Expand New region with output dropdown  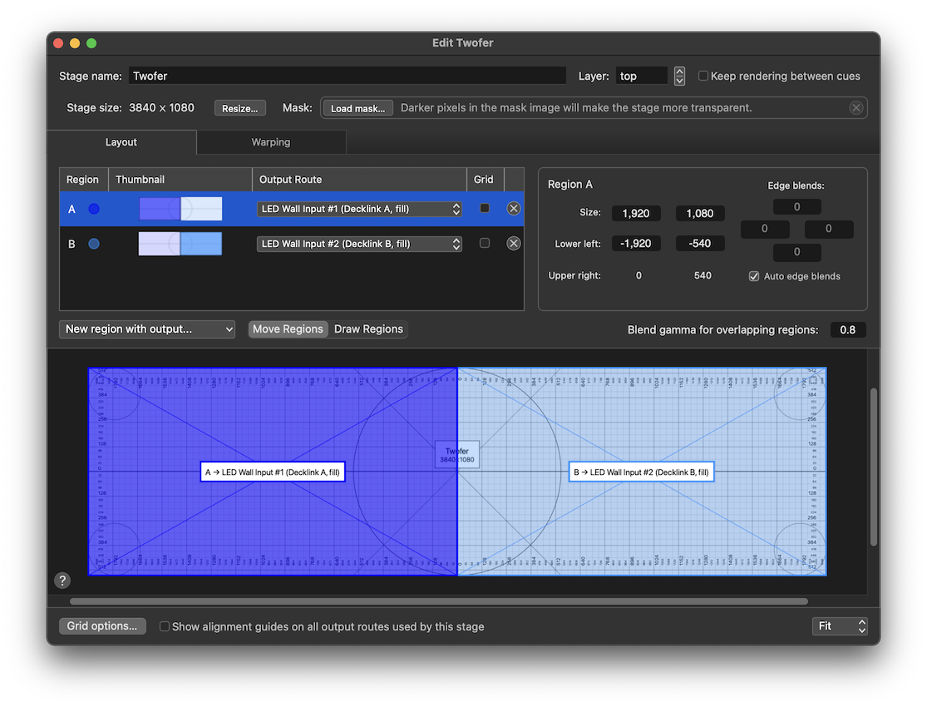pos(147,329)
